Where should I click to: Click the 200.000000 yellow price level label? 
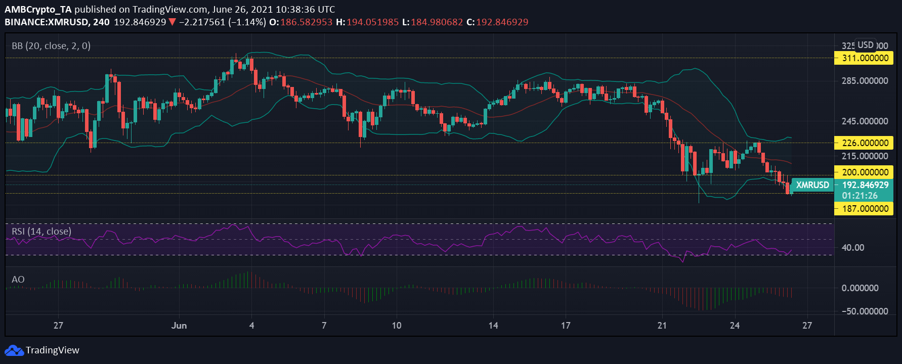864,172
